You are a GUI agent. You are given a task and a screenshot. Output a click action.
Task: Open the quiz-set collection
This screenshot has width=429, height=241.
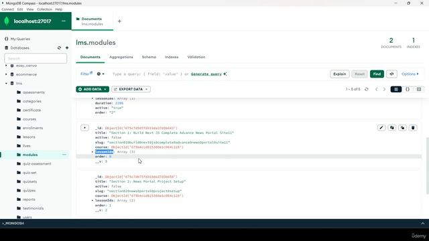(x=29, y=173)
